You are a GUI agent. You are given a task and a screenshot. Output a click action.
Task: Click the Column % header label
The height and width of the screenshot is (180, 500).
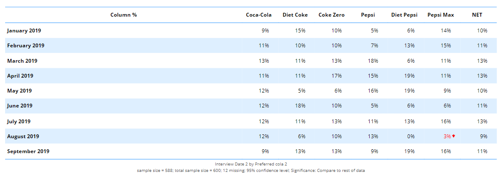124,15
